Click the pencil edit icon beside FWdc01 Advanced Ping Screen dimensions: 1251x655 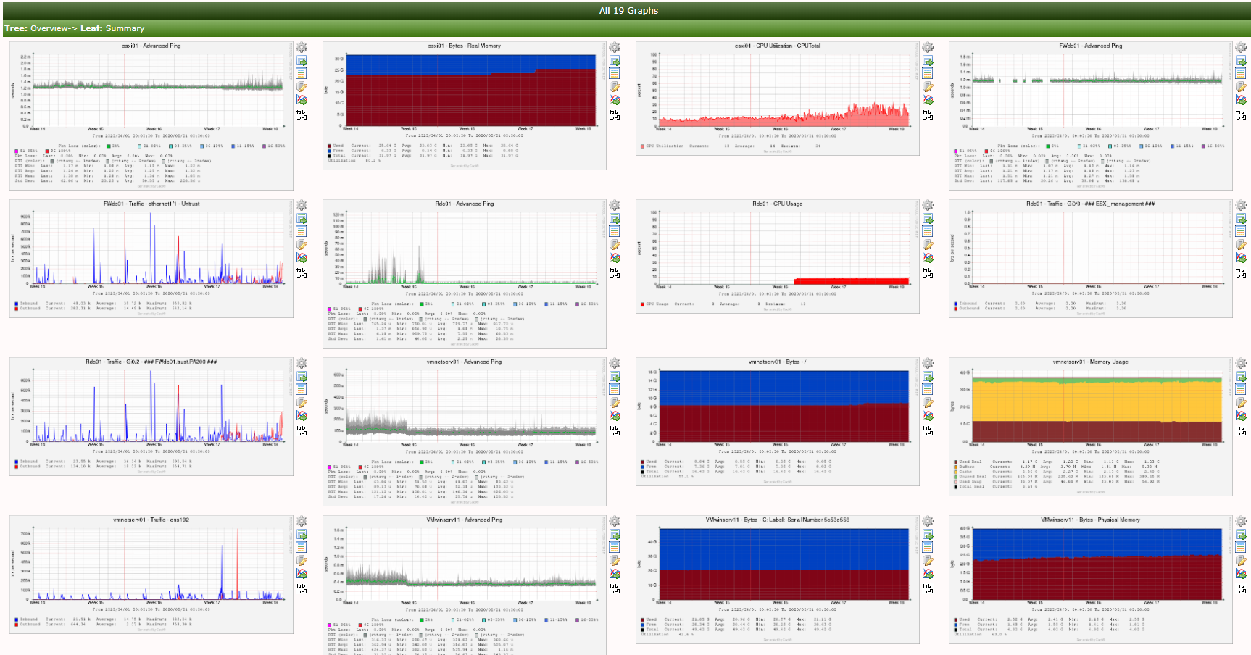tap(1241, 87)
